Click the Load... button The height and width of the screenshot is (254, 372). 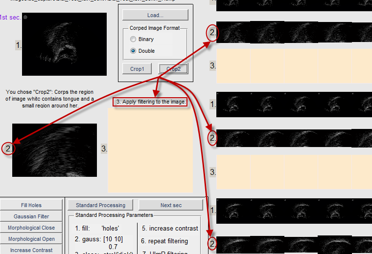tap(155, 15)
